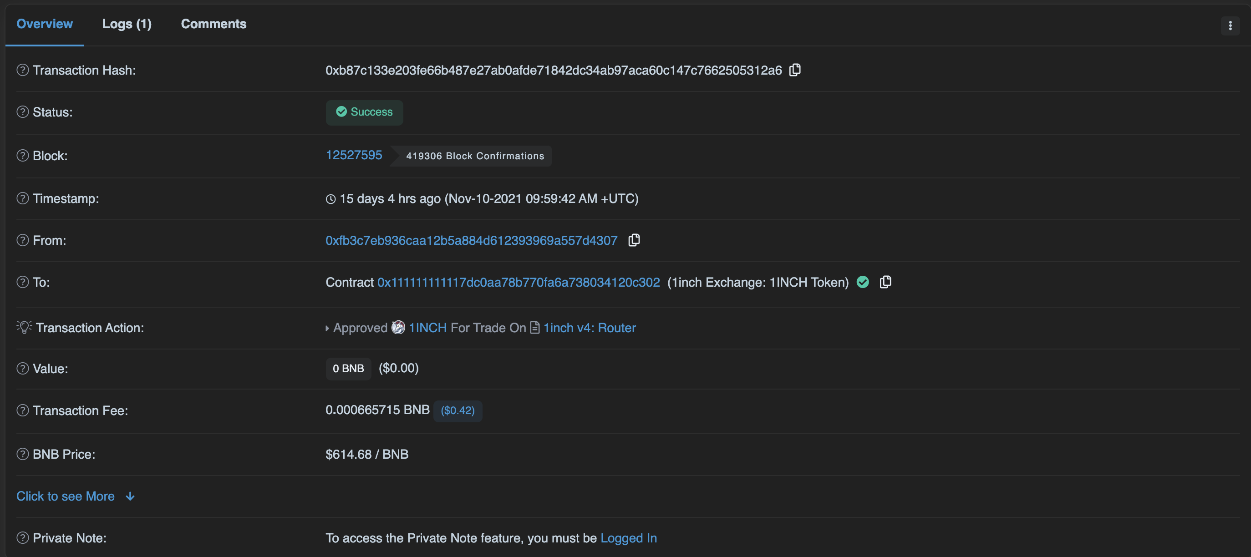This screenshot has width=1251, height=557.
Task: Open the Logs (1) tab
Action: click(x=127, y=24)
